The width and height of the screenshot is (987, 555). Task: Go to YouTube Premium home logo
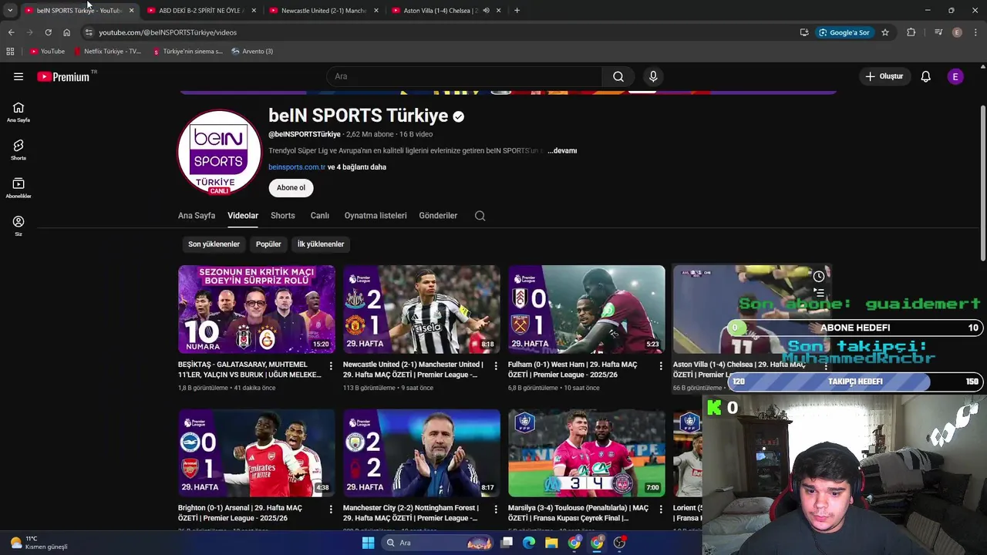pos(65,76)
